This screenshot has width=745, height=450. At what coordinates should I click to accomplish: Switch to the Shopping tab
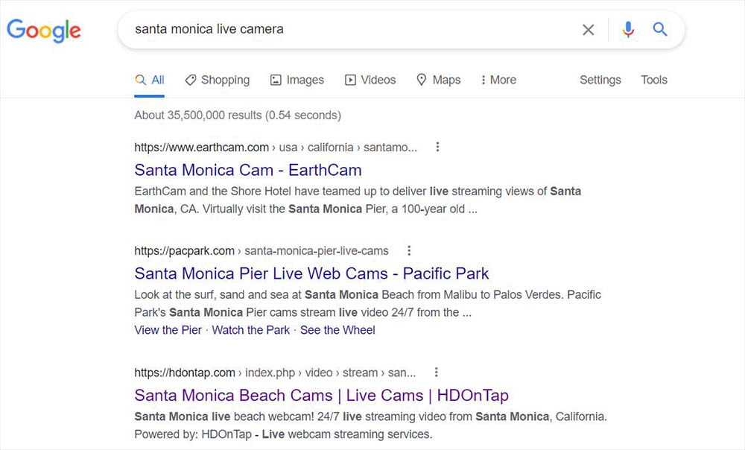pyautogui.click(x=217, y=80)
